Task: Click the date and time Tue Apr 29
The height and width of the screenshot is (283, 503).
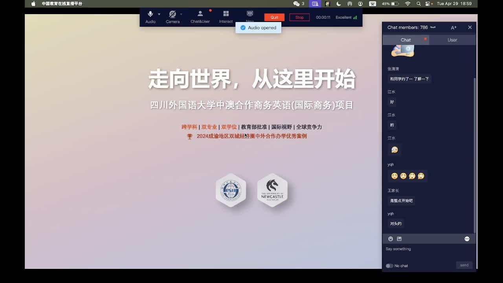Action: point(454,4)
